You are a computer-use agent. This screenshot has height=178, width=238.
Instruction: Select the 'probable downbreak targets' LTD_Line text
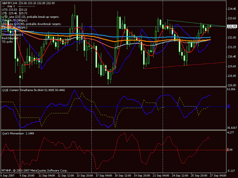point(32,24)
